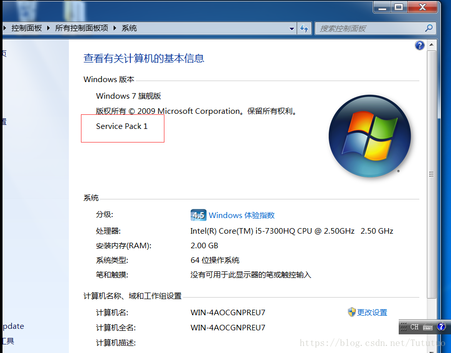451x353 pixels.
Task: Select 控制面板 breadcrumb item
Action: (x=27, y=28)
